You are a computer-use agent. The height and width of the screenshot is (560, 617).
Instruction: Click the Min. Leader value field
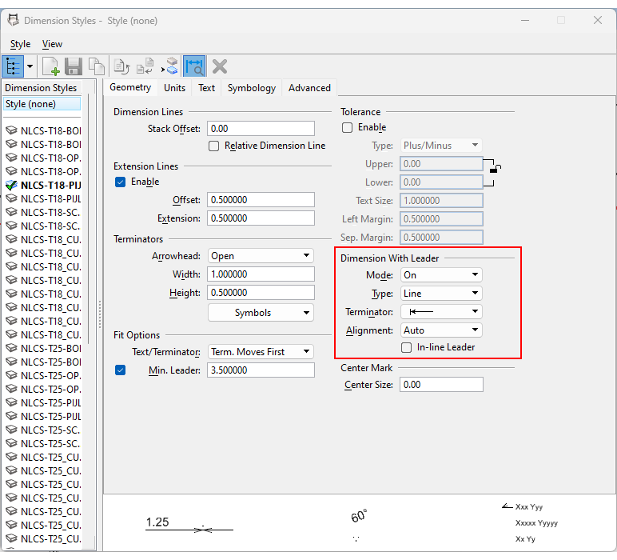click(x=261, y=370)
